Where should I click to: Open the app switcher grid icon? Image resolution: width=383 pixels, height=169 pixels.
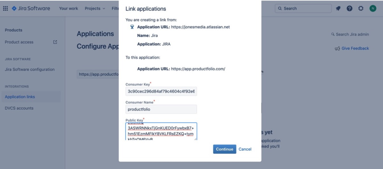tap(5, 9)
